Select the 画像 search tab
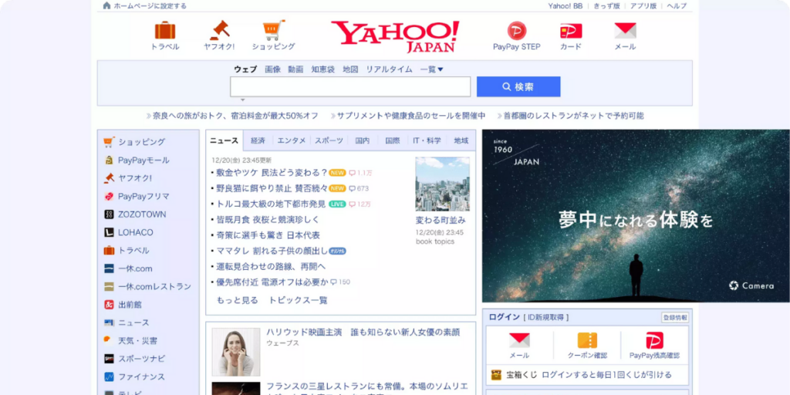Viewport: 790px width, 395px height. [272, 69]
